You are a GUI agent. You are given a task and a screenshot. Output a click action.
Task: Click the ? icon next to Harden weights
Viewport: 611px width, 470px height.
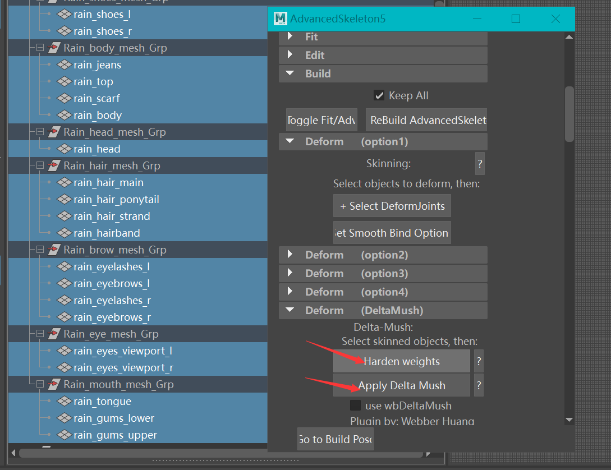tap(478, 361)
